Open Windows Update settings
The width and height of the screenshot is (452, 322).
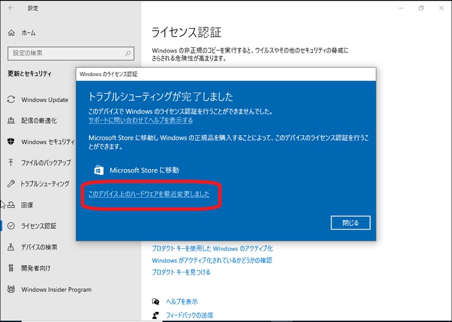(x=45, y=100)
